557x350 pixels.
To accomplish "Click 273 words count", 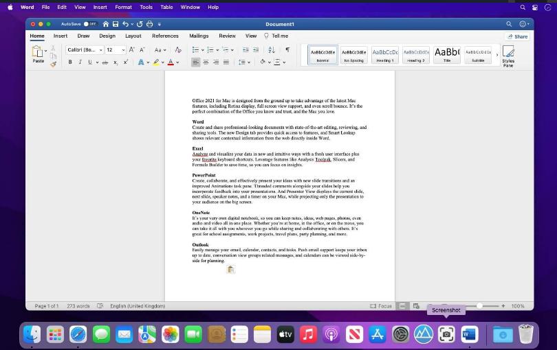I will 78,305.
